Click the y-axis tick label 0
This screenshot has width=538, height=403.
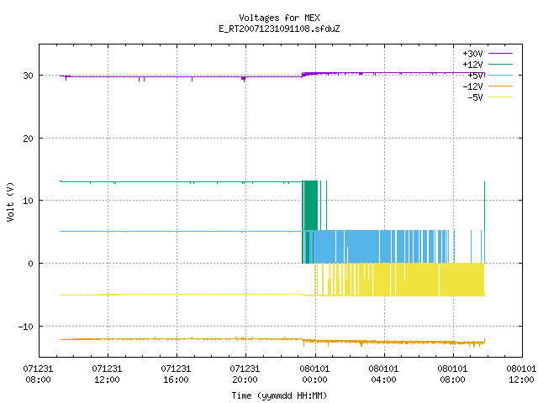tap(31, 264)
